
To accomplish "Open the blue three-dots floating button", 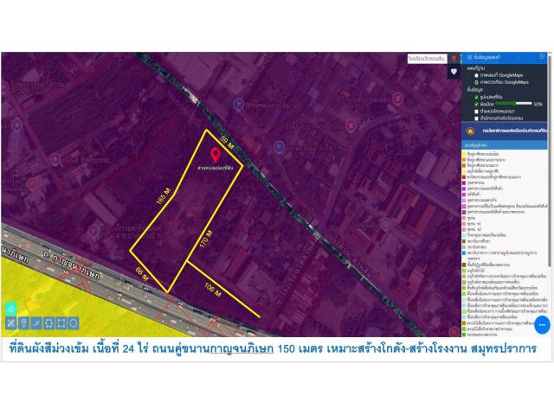I will click(x=542, y=325).
